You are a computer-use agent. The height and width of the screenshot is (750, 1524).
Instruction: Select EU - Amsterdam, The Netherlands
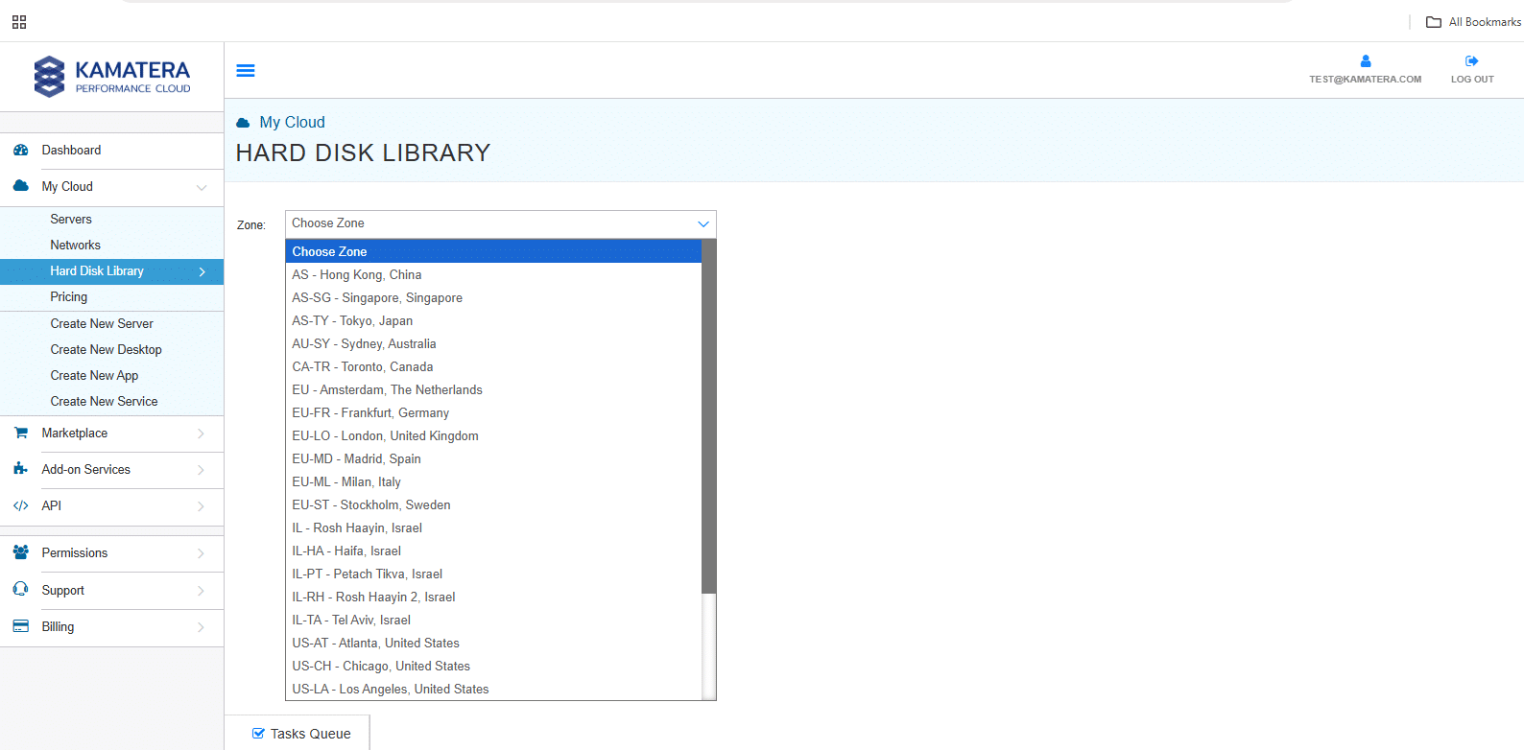(x=493, y=389)
